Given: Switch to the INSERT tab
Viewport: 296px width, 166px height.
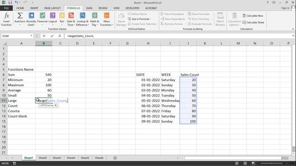Looking at the screenshot, I should coord(34,8).
